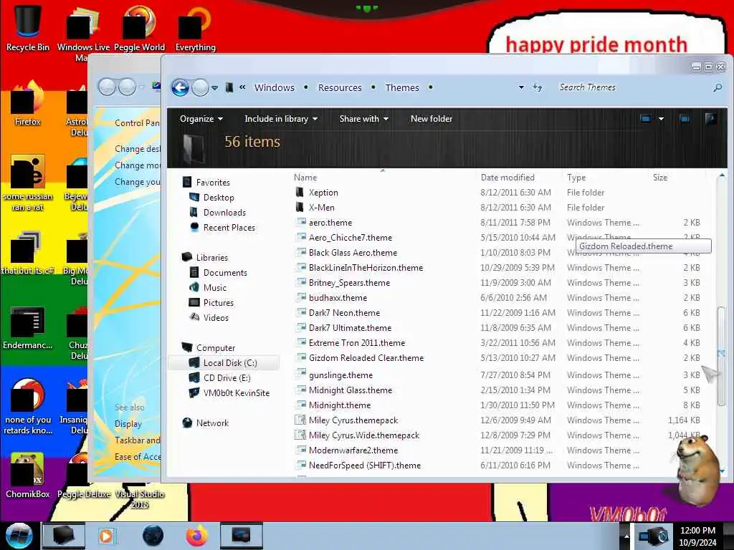Image resolution: width=734 pixels, height=550 pixels.
Task: Click the file list vertical scrollbar thumb
Action: click(x=721, y=355)
